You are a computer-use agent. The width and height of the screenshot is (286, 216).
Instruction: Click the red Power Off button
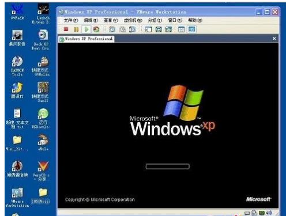(66, 29)
